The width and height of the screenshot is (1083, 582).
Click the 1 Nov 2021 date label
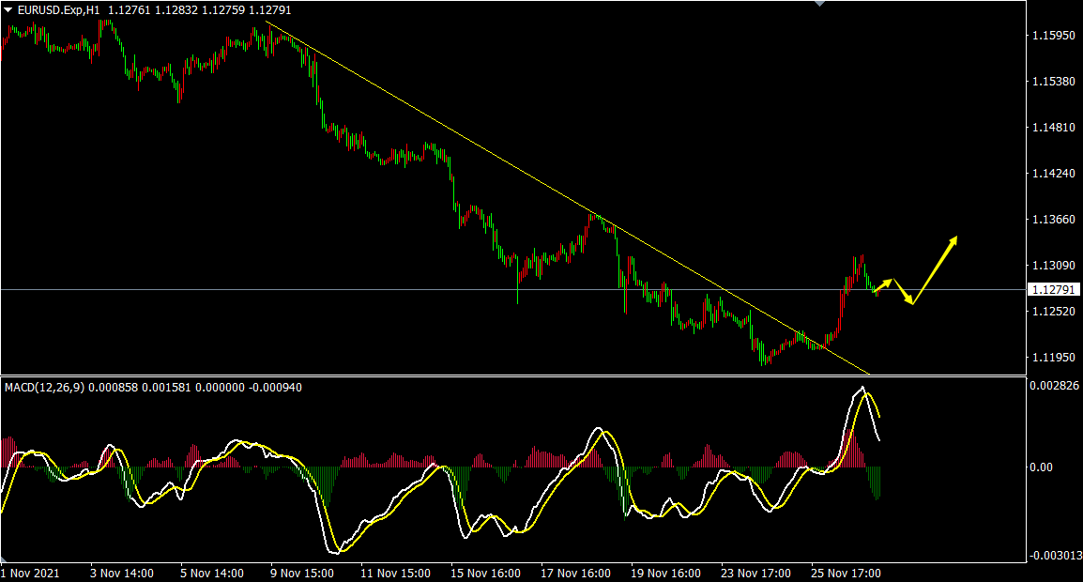pyautogui.click(x=30, y=573)
